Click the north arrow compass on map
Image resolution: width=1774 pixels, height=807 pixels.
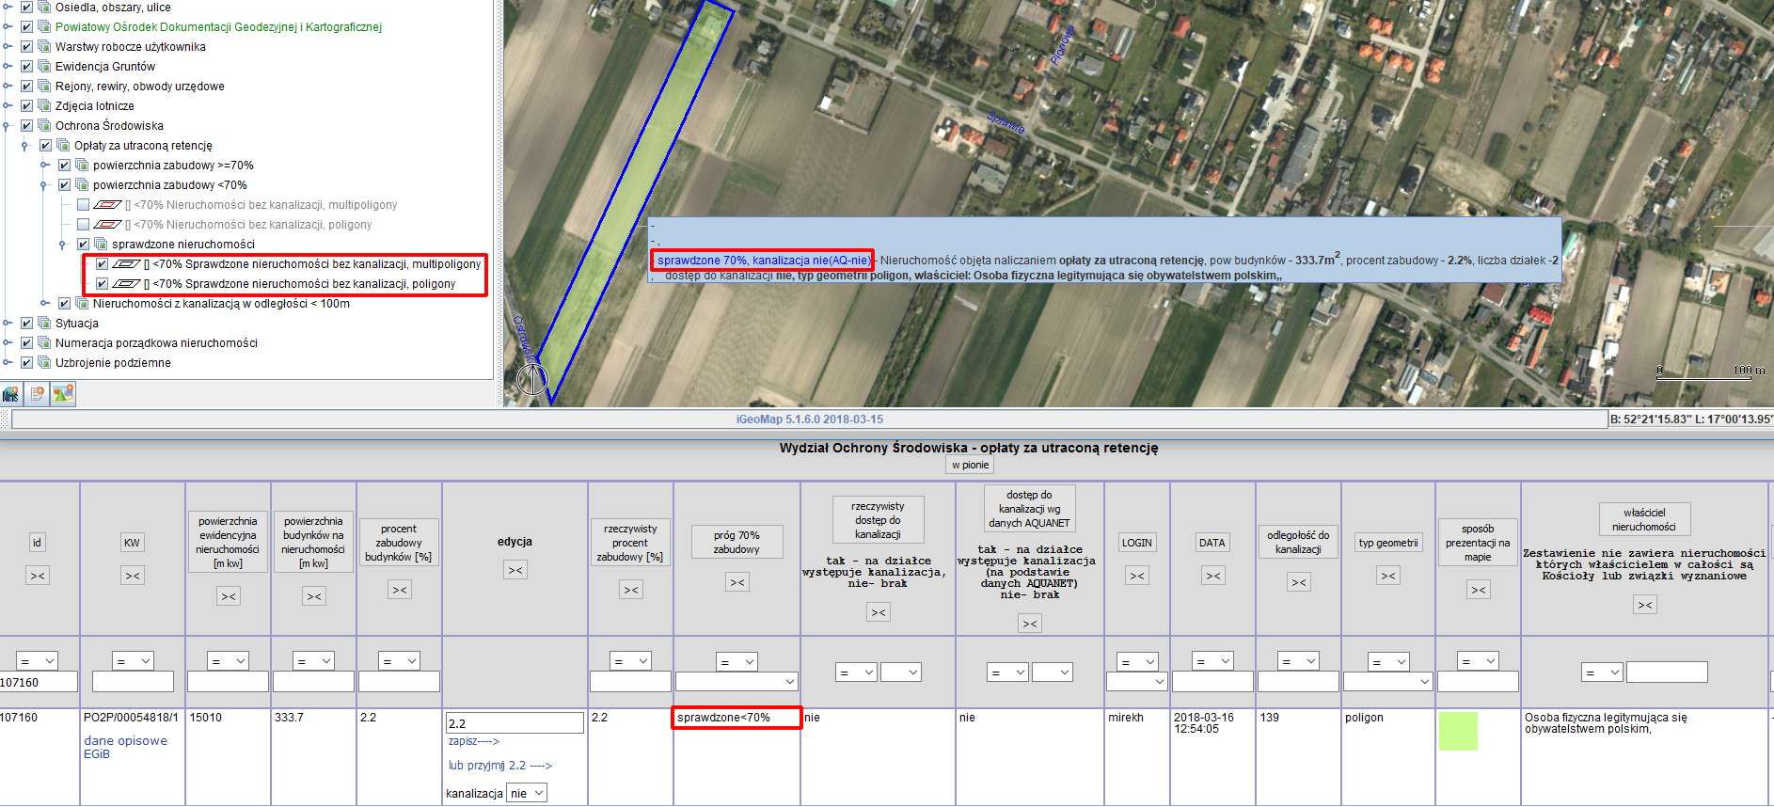point(532,378)
